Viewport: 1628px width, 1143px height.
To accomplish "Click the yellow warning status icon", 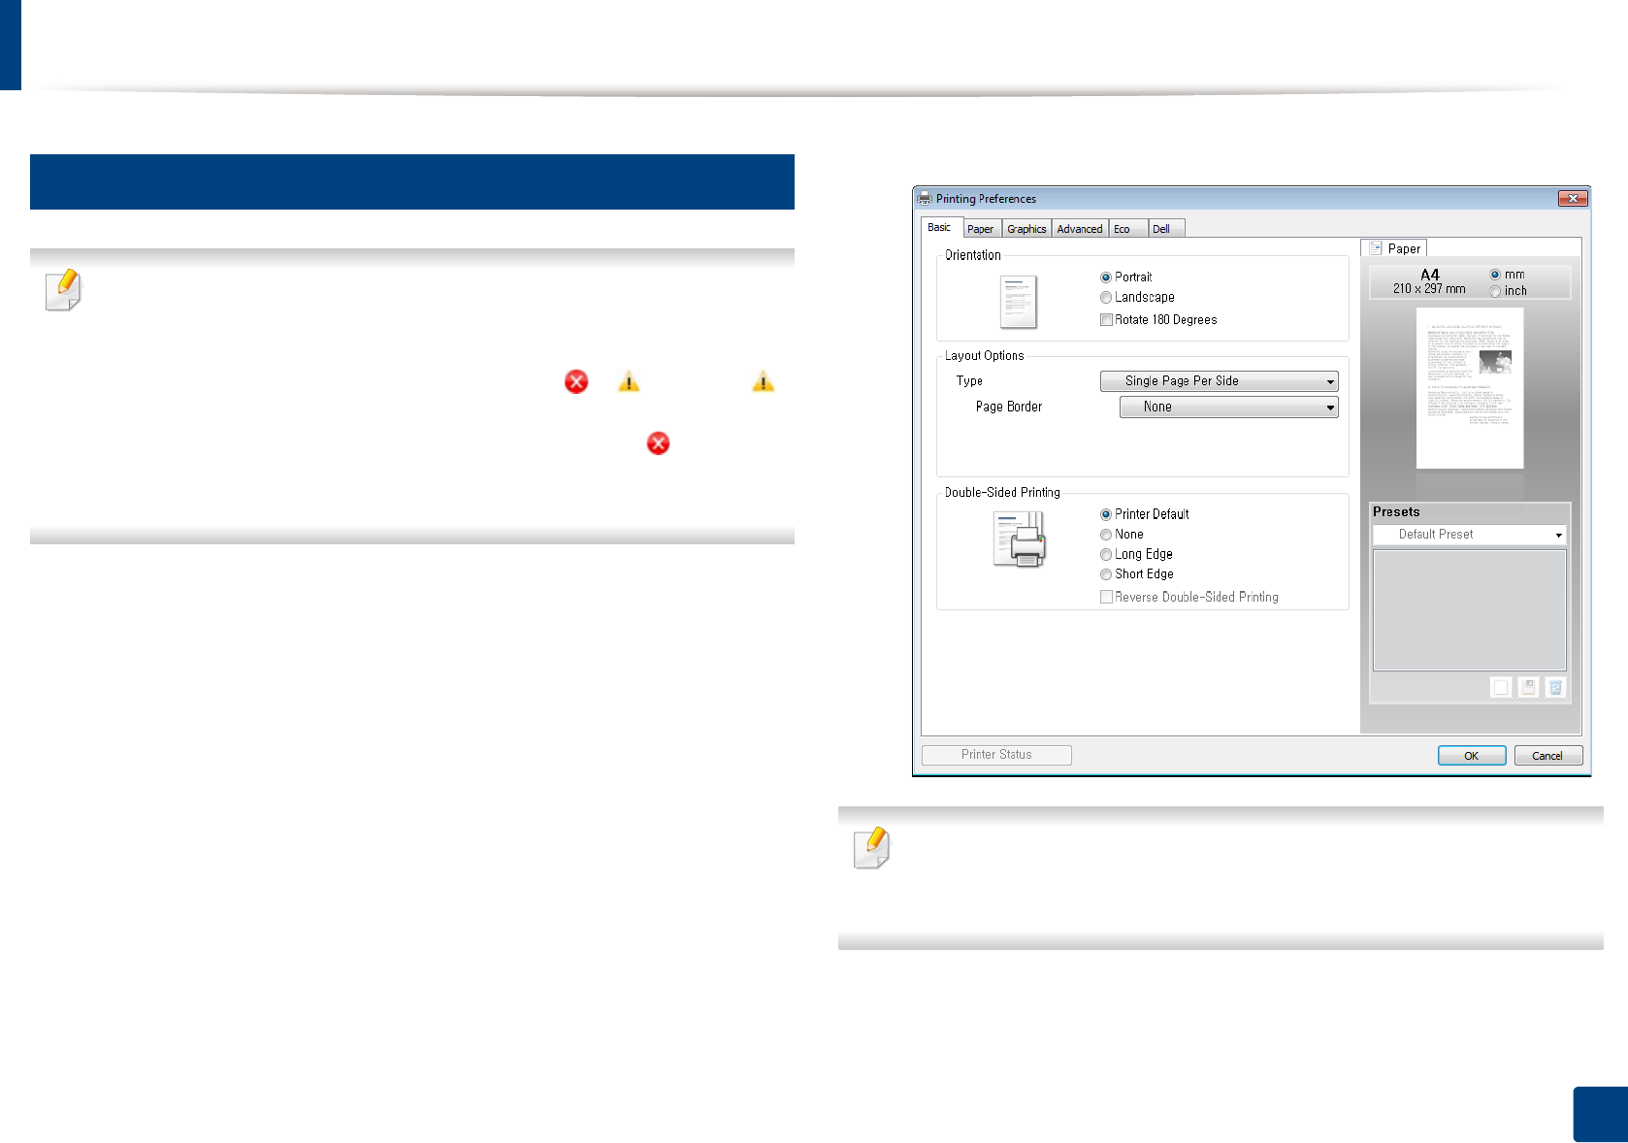I will tap(628, 382).
